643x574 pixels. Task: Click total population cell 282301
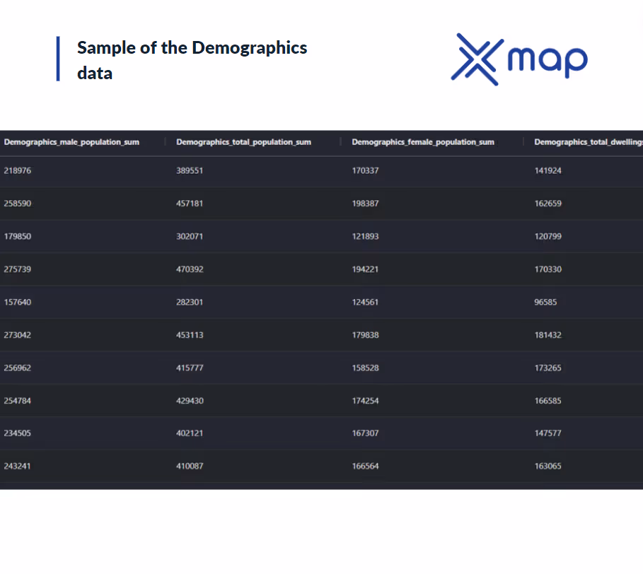[190, 302]
